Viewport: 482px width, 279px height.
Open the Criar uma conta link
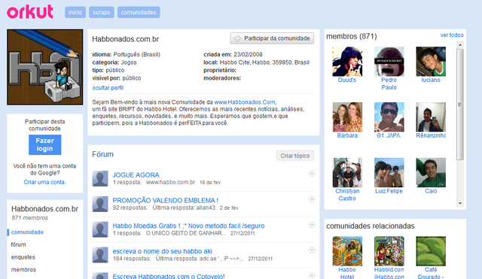(44, 182)
